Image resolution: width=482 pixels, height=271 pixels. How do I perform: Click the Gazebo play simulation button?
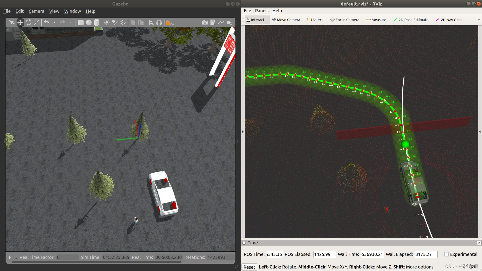10,257
